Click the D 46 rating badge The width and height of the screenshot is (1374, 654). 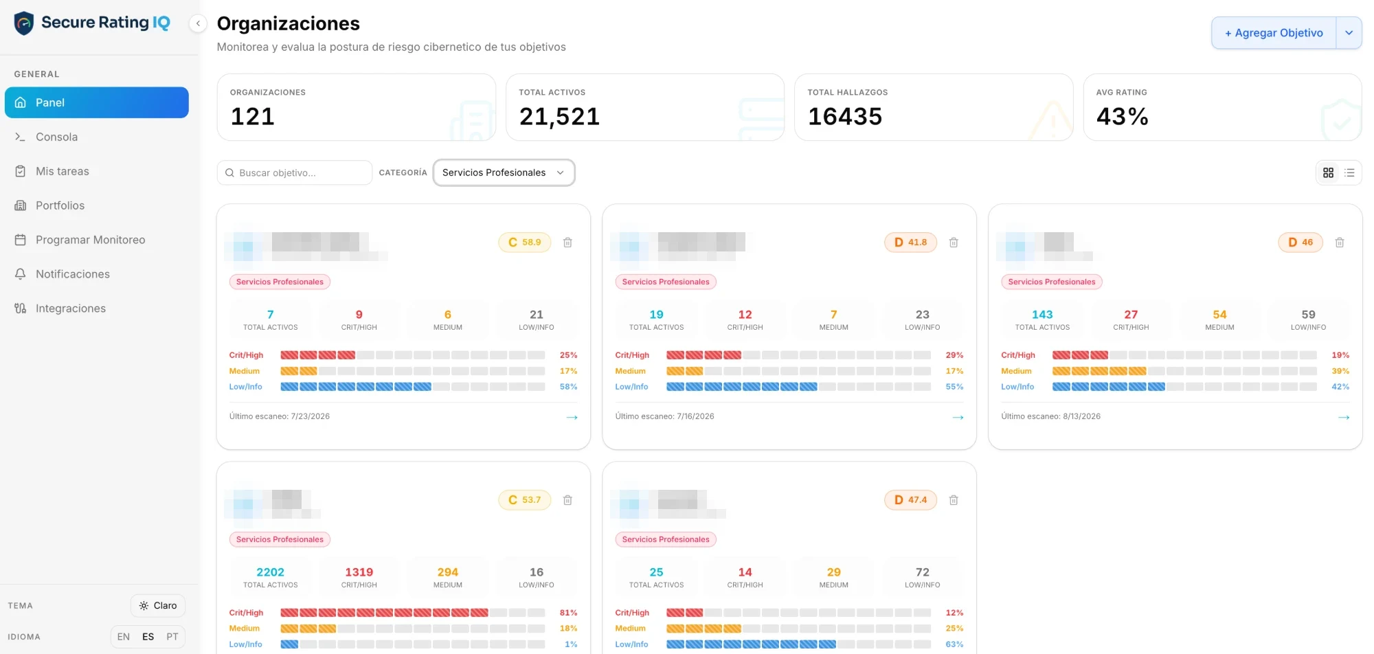click(x=1300, y=243)
